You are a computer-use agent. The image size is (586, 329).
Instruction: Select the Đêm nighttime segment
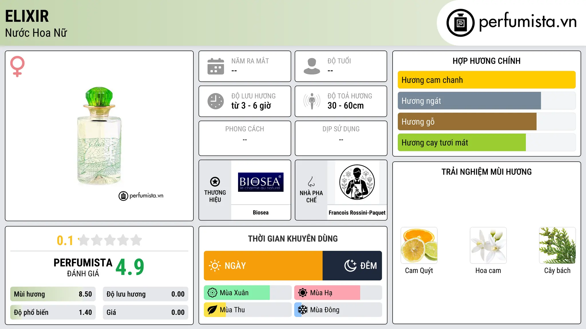[352, 266]
